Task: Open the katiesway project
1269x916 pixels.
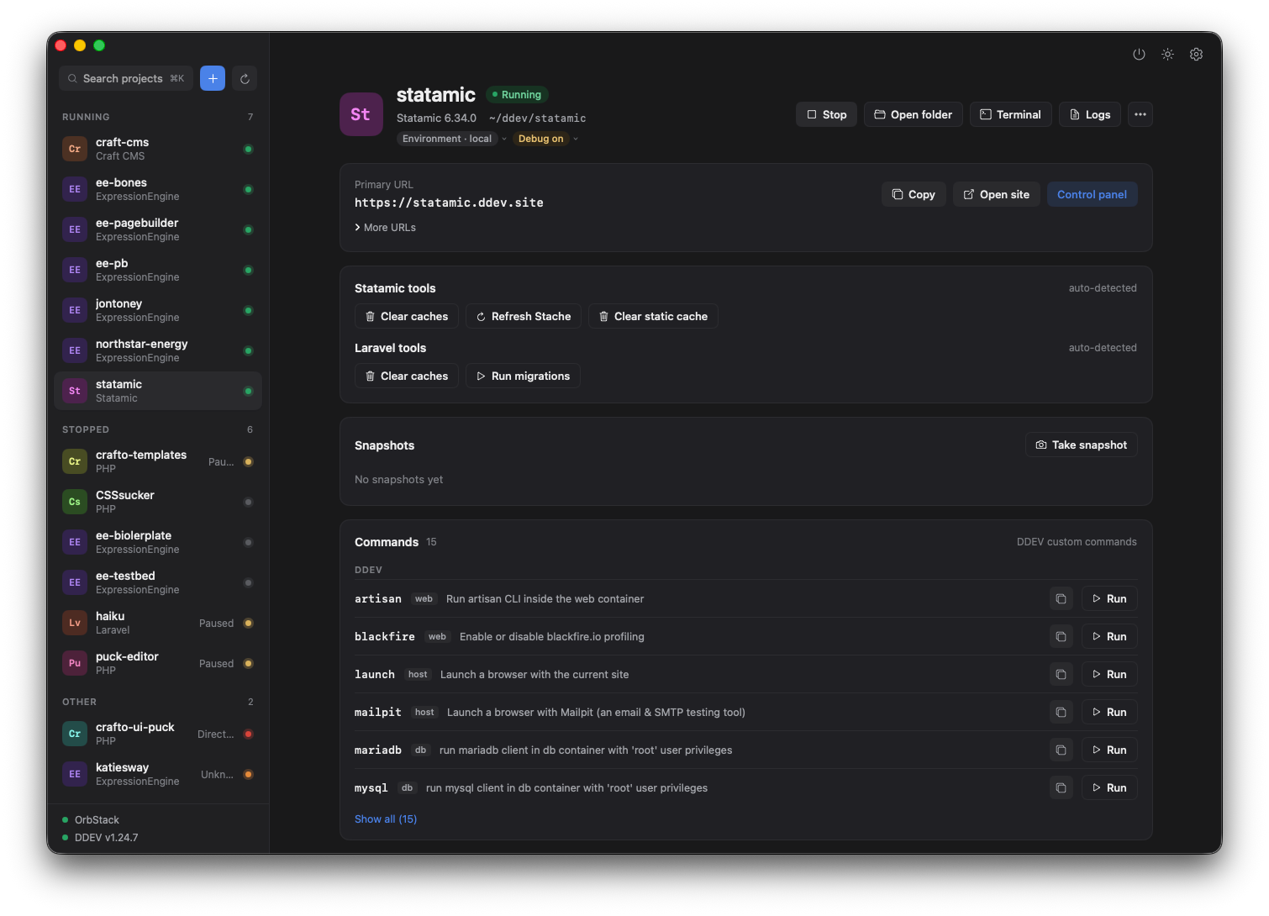Action: pyautogui.click(x=158, y=774)
